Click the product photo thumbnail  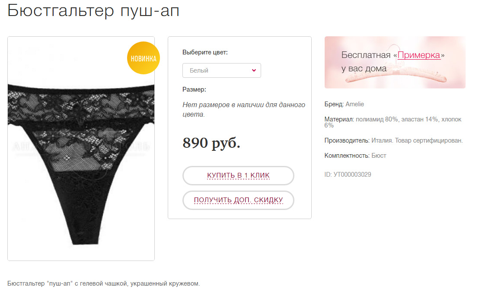(x=81, y=149)
